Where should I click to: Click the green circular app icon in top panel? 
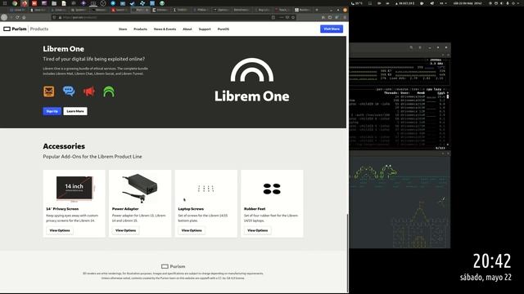(162, 3)
